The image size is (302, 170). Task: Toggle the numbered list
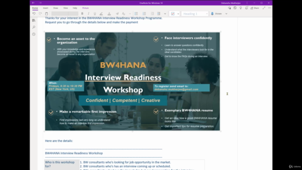coord(144,14)
